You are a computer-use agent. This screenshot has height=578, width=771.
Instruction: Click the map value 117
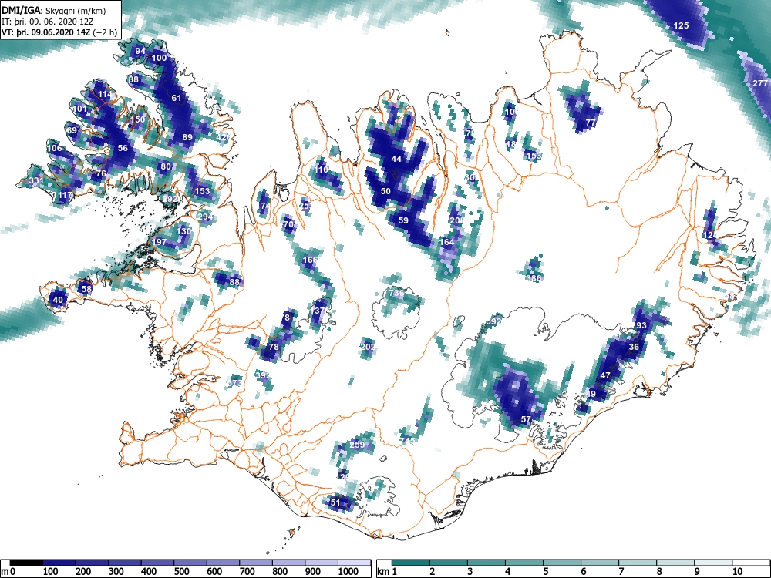(66, 195)
